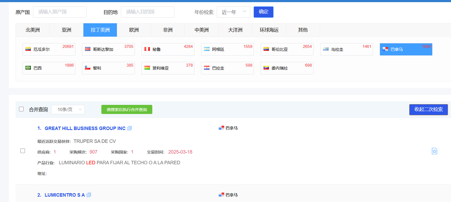Click the favorite star icon on first result
This screenshot has height=202, width=451.
point(434,151)
